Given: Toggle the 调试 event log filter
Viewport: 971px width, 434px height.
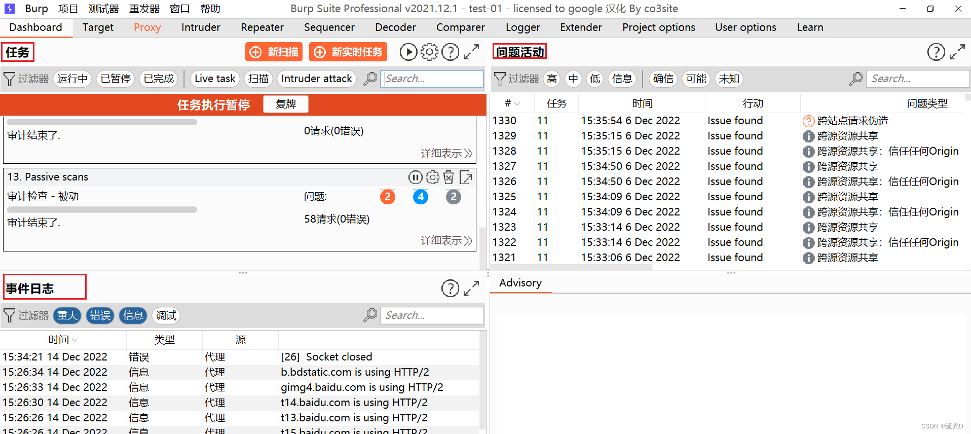Looking at the screenshot, I should tap(166, 315).
